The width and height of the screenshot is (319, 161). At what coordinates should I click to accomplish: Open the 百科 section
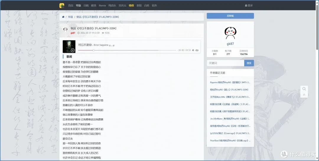(x=147, y=6)
